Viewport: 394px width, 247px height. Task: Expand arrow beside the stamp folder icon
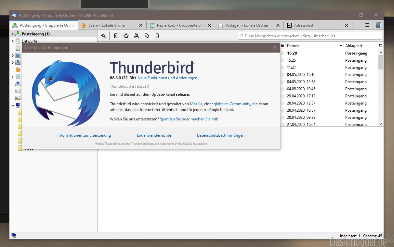[x=13, y=55]
